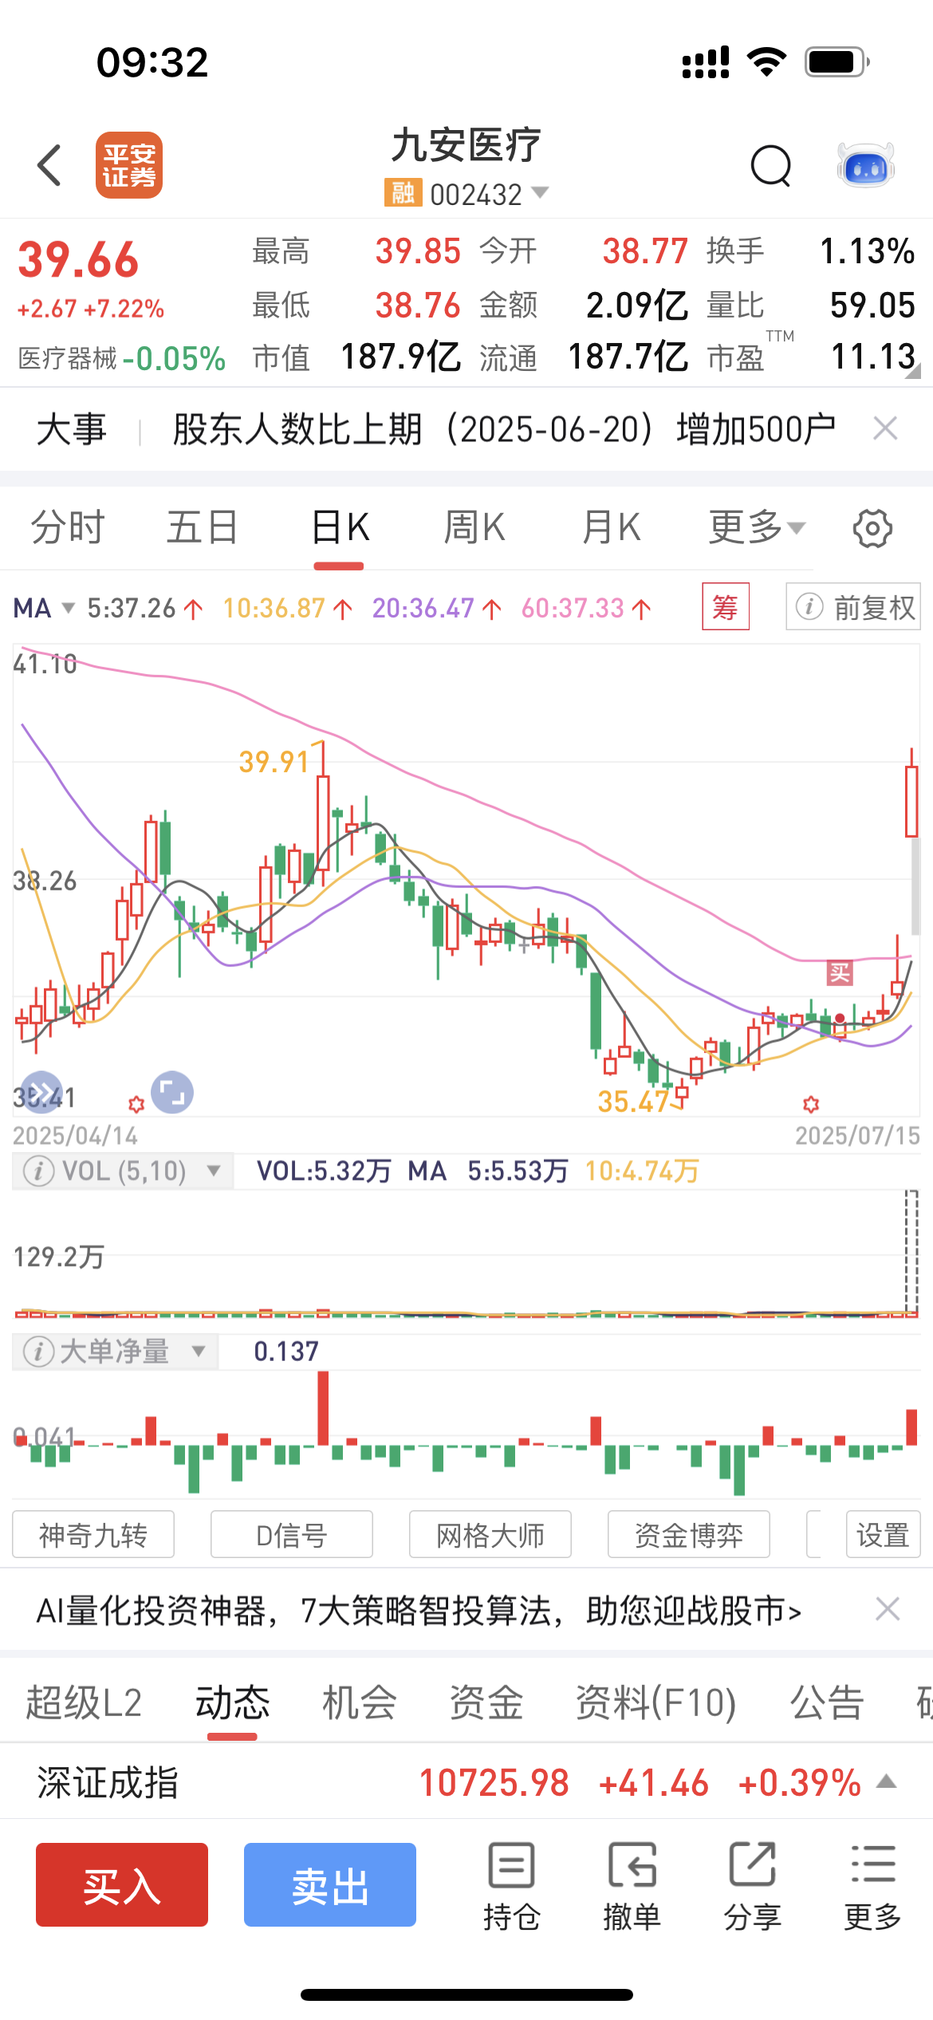Viewport: 933px width, 2020px height.
Task: Expand stock code 002432 dropdown arrow
Action: (x=540, y=192)
